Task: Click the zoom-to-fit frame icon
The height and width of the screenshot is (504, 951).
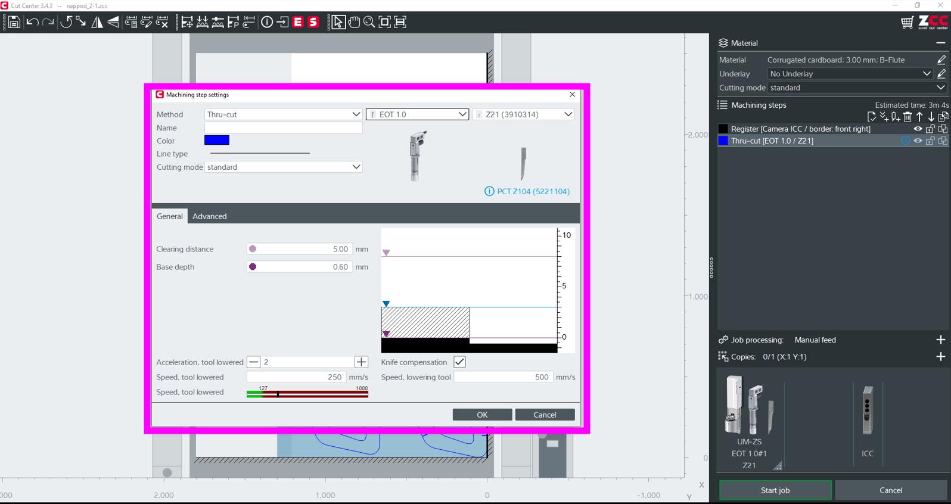Action: point(385,22)
